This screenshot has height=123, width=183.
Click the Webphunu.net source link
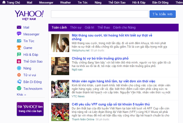point(81,50)
